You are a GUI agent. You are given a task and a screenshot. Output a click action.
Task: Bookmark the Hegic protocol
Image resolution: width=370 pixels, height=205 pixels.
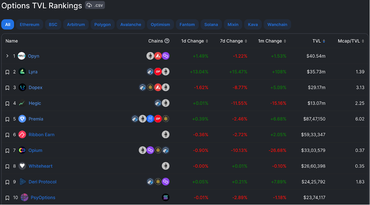(7, 103)
